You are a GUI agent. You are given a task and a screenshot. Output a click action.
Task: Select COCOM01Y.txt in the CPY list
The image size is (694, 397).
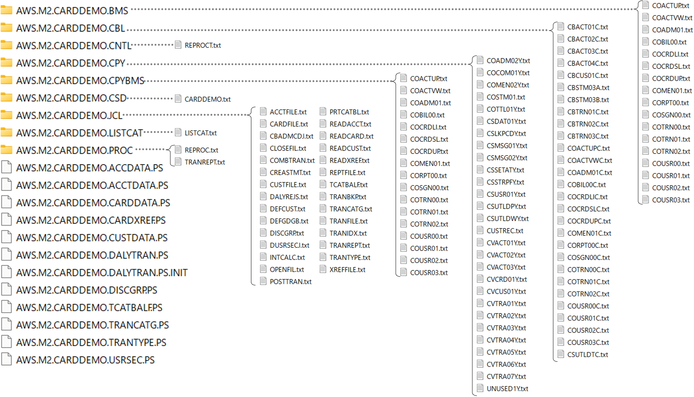point(508,73)
